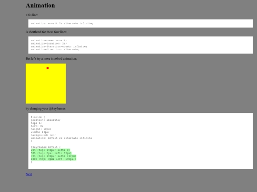Image resolution: width=257 pixels, height=192 pixels.
Task: Click the line 'animation-iteration-count: infinite;'
Action: (59, 46)
